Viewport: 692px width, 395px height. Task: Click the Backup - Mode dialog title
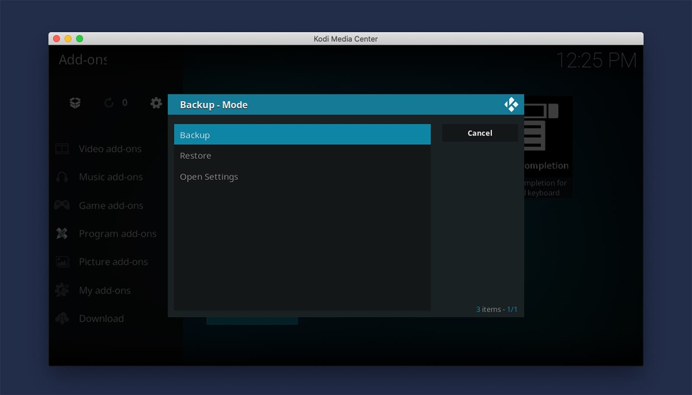tap(214, 105)
